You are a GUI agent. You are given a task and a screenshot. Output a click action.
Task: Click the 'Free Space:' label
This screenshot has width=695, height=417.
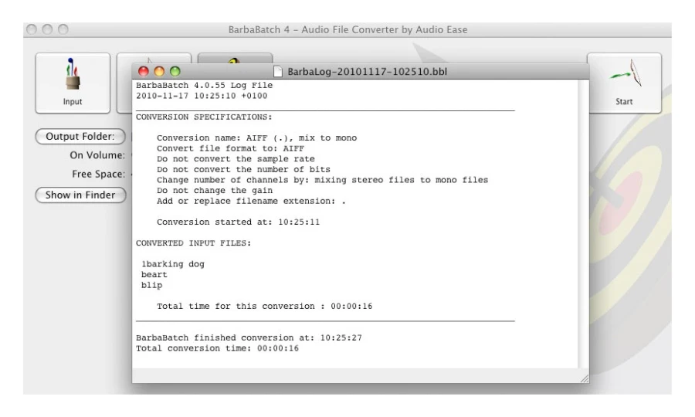click(x=98, y=175)
